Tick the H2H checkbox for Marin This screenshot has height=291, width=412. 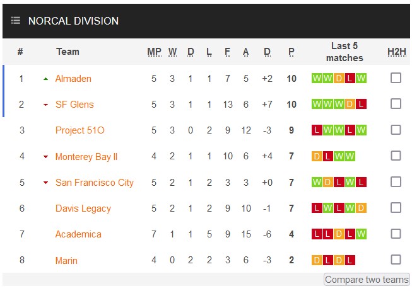[396, 260]
